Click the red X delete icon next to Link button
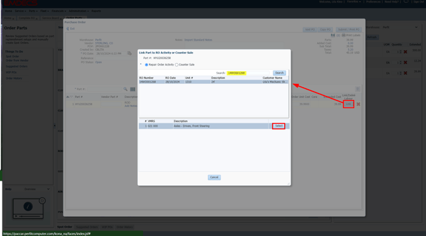 pyautogui.click(x=358, y=104)
